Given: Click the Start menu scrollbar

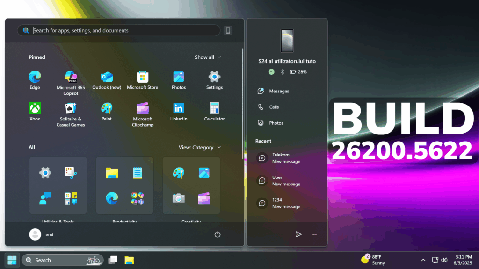Looking at the screenshot, I should [243, 104].
